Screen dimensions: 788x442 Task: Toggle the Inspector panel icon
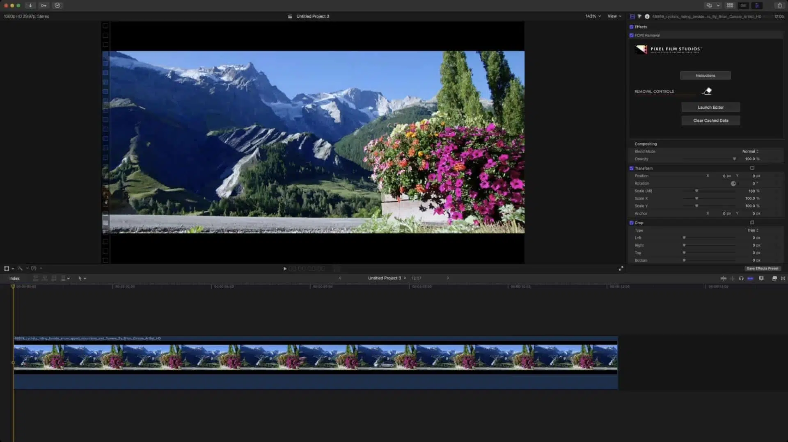click(757, 5)
